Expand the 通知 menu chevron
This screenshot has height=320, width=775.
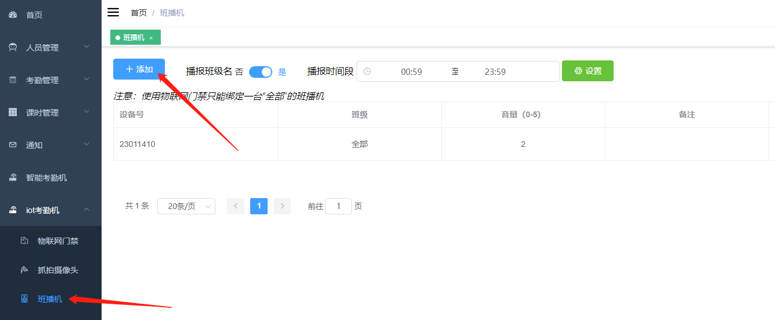coord(86,144)
